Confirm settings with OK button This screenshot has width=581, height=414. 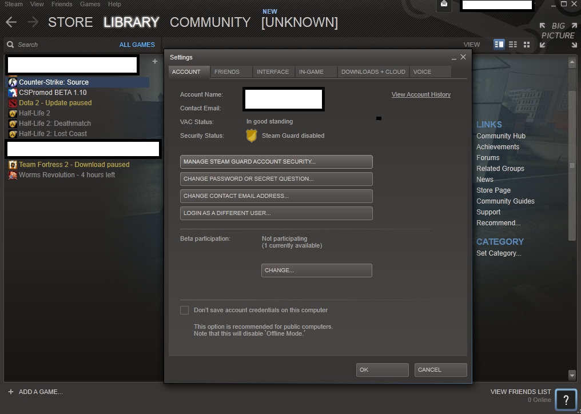tap(383, 370)
